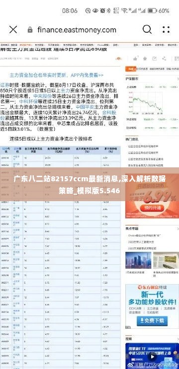179x369 pixels.
Task: Select the orange tab above 沪深股市
Action: pos(131,69)
